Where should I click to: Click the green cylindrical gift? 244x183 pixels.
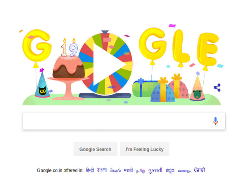[143, 88]
